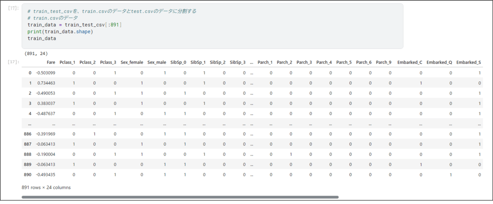Click the '891 rows × 24 columns' summary text
The height and width of the screenshot is (204, 493).
tap(46, 187)
